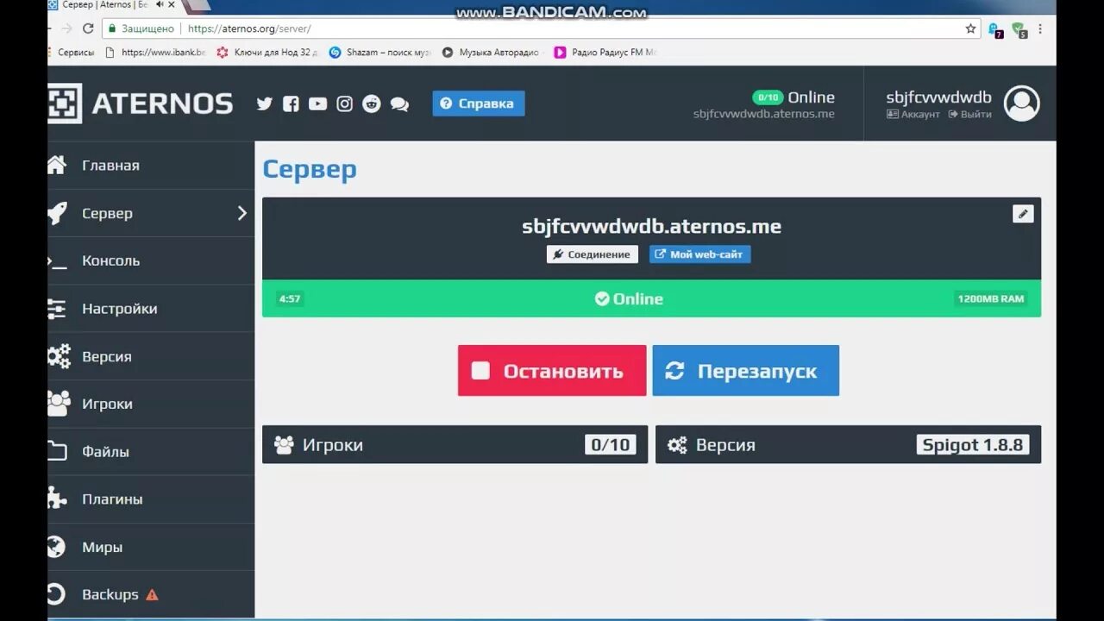Edit server address with pencil icon
The image size is (1104, 621).
(x=1023, y=214)
